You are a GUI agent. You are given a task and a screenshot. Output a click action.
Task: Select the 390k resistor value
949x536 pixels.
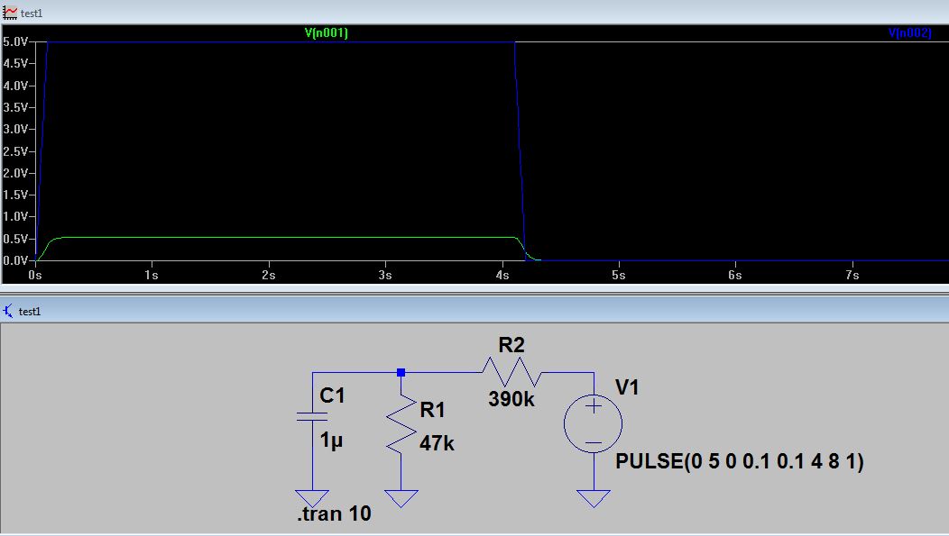click(x=511, y=399)
